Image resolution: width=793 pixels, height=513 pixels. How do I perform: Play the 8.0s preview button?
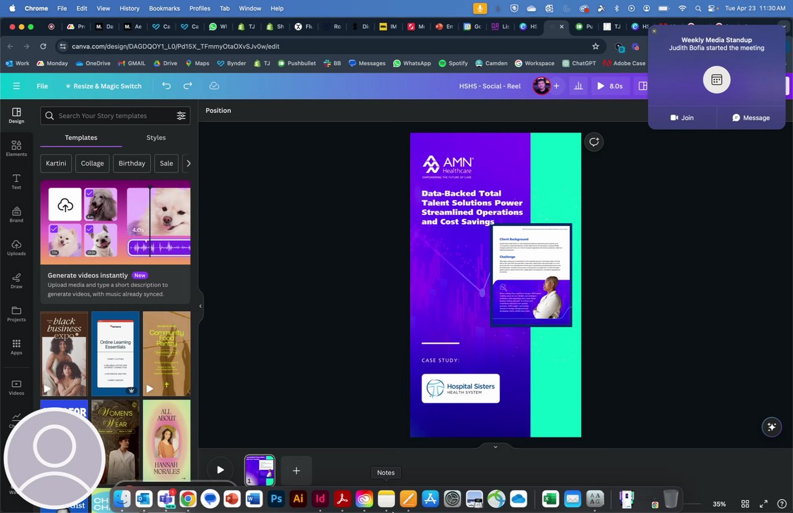pos(610,86)
